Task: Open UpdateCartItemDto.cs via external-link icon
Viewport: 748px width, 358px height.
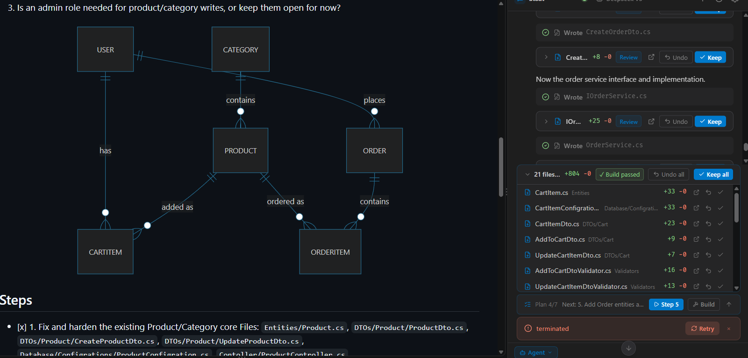Action: click(x=696, y=255)
